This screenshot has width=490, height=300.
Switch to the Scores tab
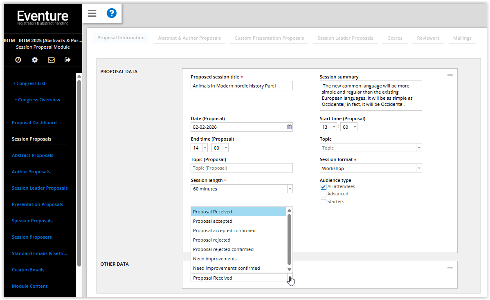coord(395,38)
